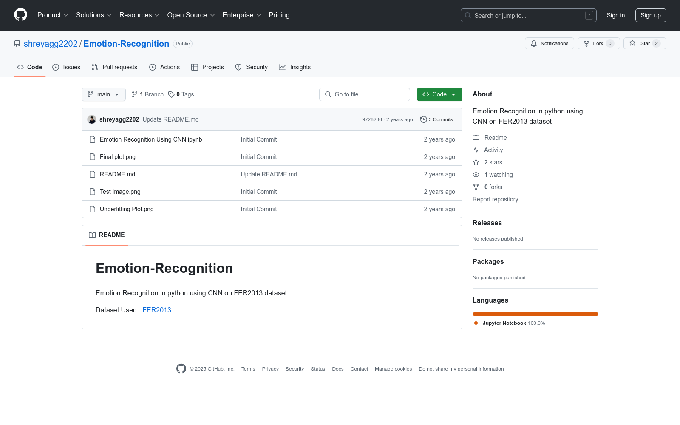Click the file icon for Underfitting Plot.png
This screenshot has width=680, height=425.
tap(92, 209)
